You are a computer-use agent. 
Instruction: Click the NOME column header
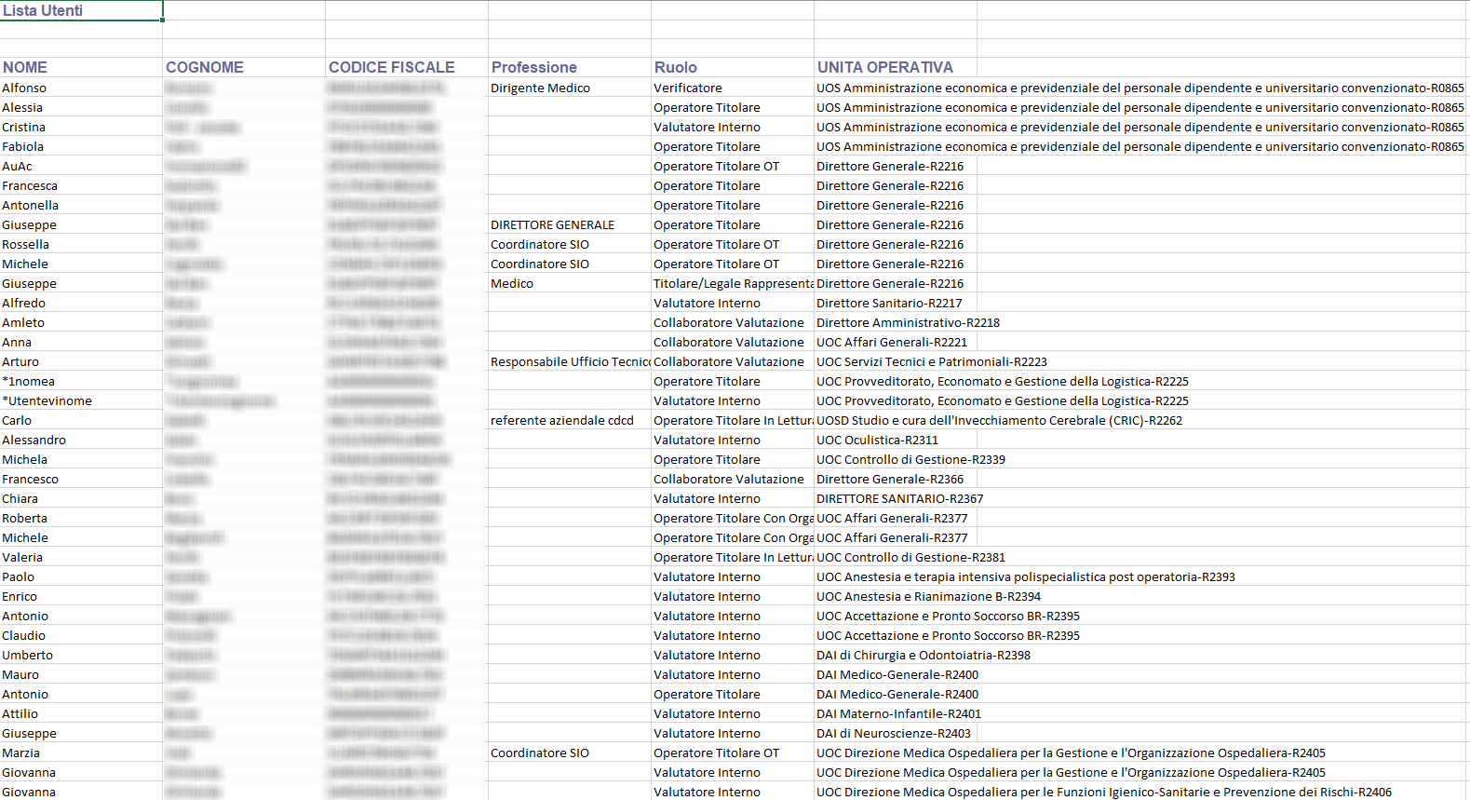click(x=81, y=67)
